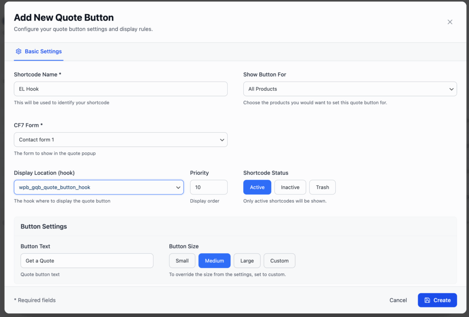Open the Display Location hook dropdown
This screenshot has height=317, width=469.
(x=98, y=187)
